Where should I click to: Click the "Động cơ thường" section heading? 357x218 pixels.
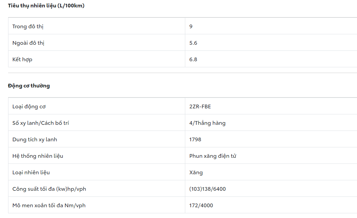(x=29, y=86)
